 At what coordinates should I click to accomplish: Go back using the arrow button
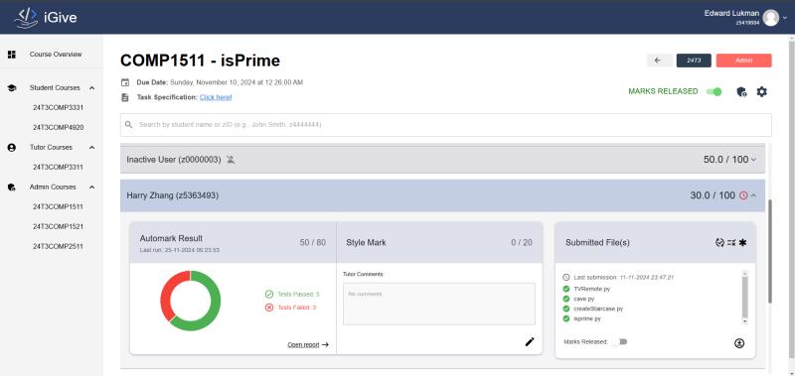[x=659, y=61]
